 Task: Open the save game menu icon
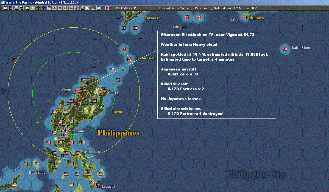[5, 8]
